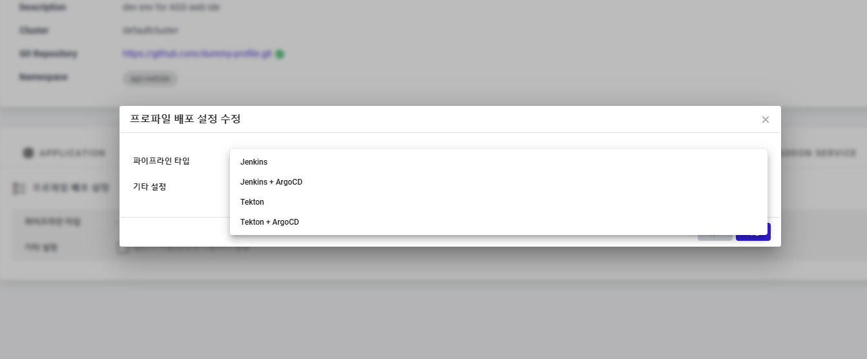This screenshot has width=867, height=359.
Task: Click the list icon beside 프로파일 배포 설정 heading
Action: (19, 189)
